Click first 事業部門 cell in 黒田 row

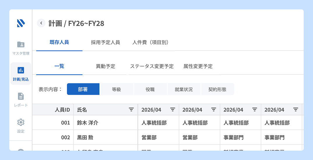(x=240, y=138)
